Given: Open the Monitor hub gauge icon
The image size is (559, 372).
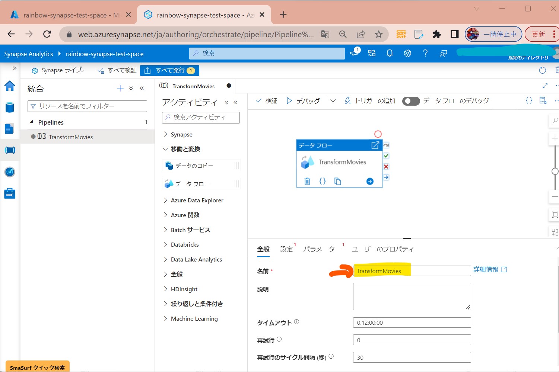Looking at the screenshot, I should [10, 172].
